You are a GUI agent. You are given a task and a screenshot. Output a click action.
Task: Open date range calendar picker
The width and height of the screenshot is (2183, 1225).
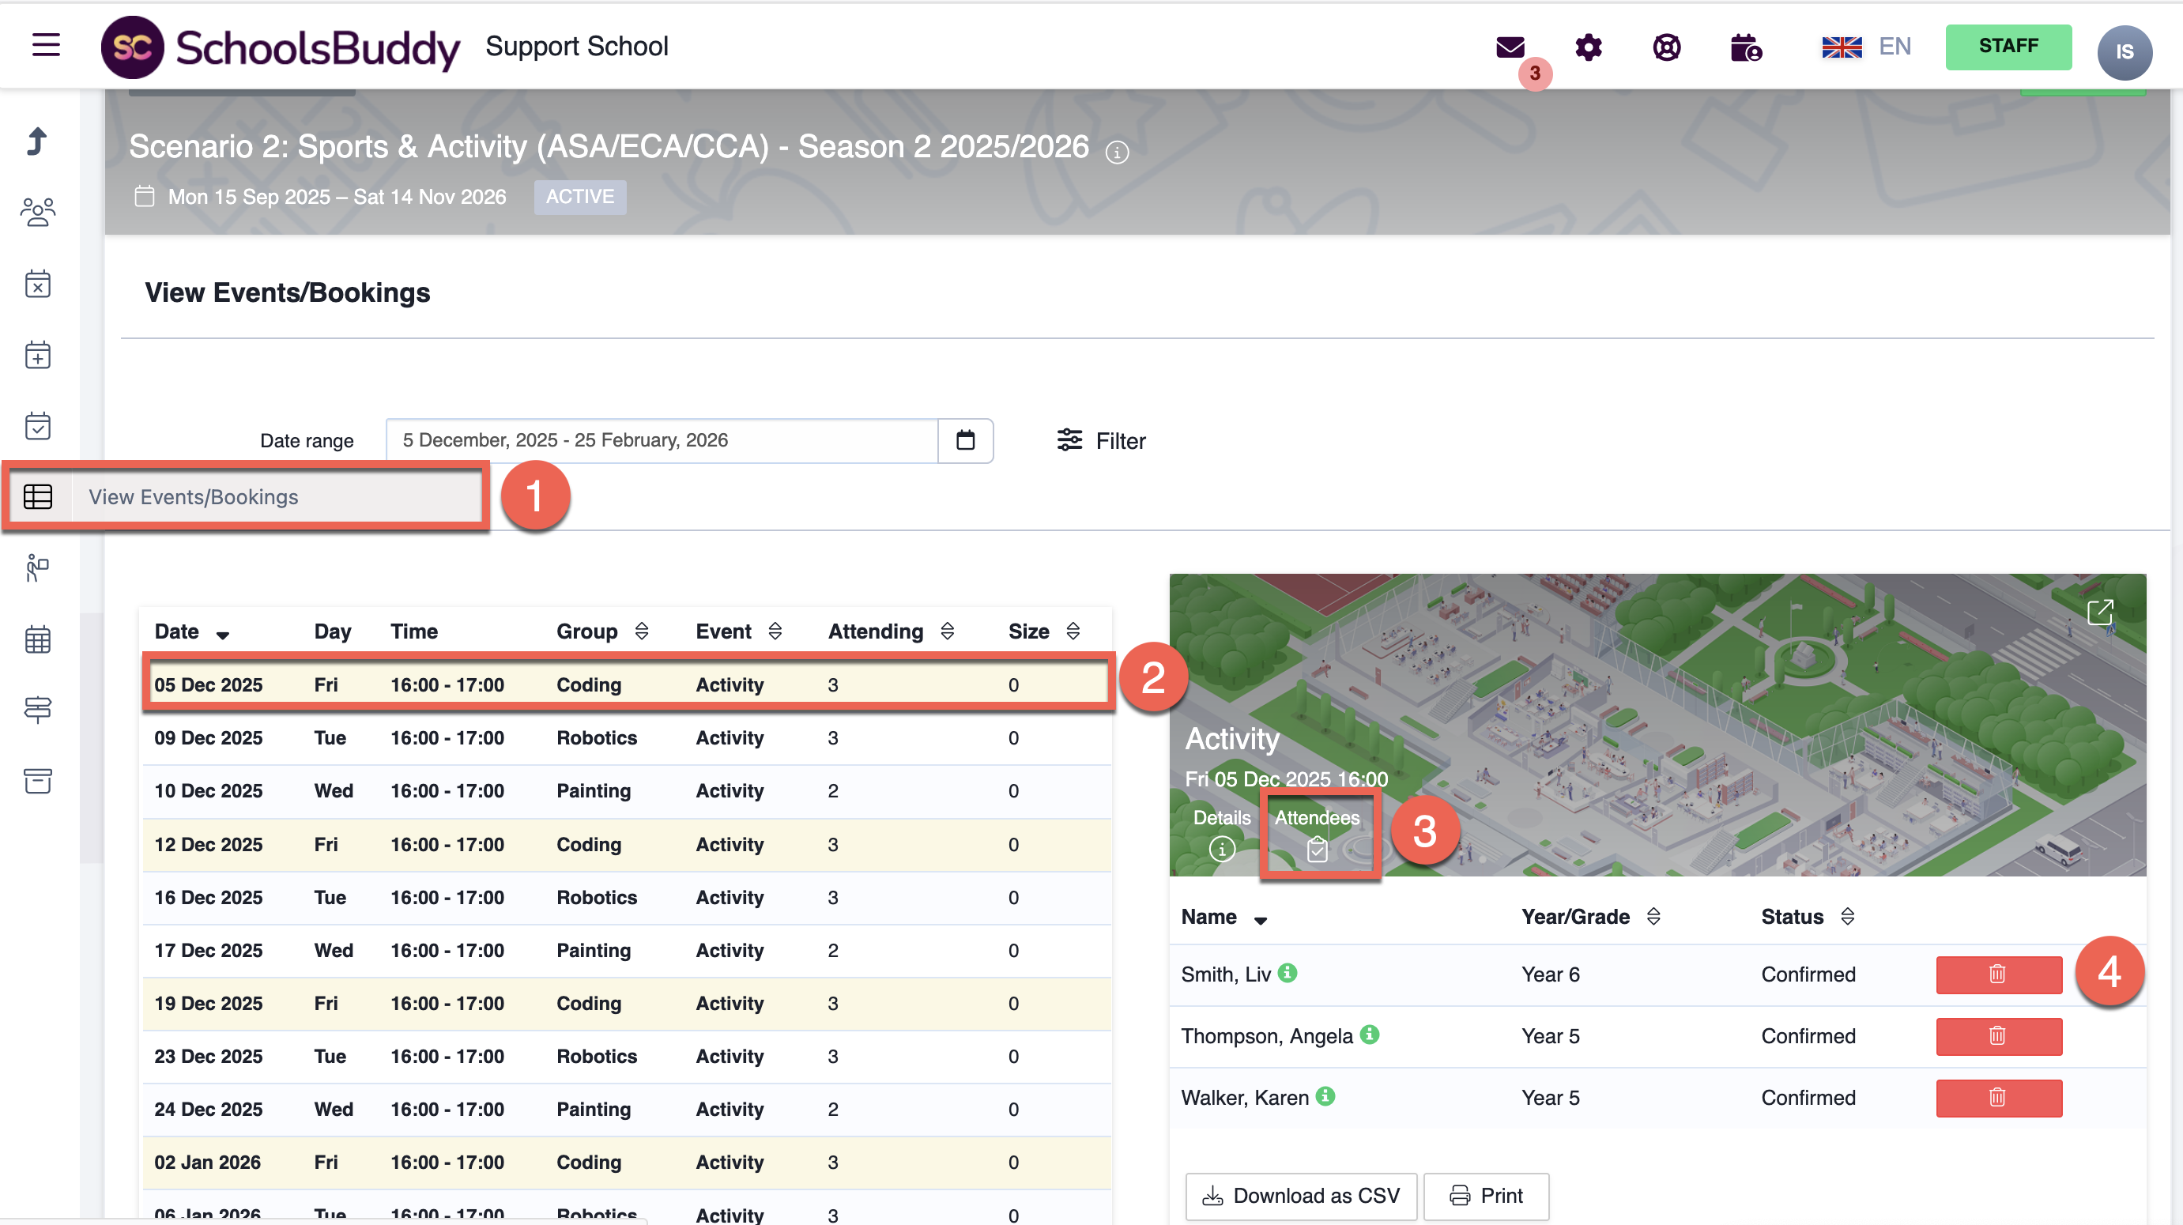(x=965, y=439)
